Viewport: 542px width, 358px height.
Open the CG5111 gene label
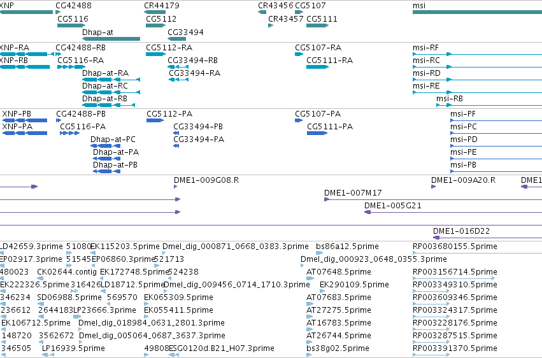click(x=322, y=18)
